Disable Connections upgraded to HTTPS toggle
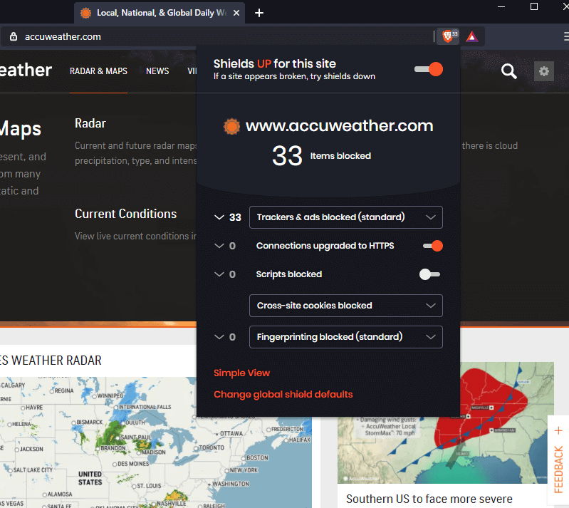Viewport: 569px width, 508px height. point(432,246)
